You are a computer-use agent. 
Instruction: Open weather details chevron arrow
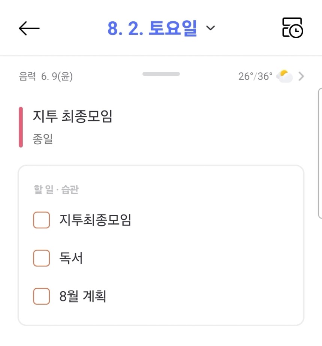[x=301, y=76]
